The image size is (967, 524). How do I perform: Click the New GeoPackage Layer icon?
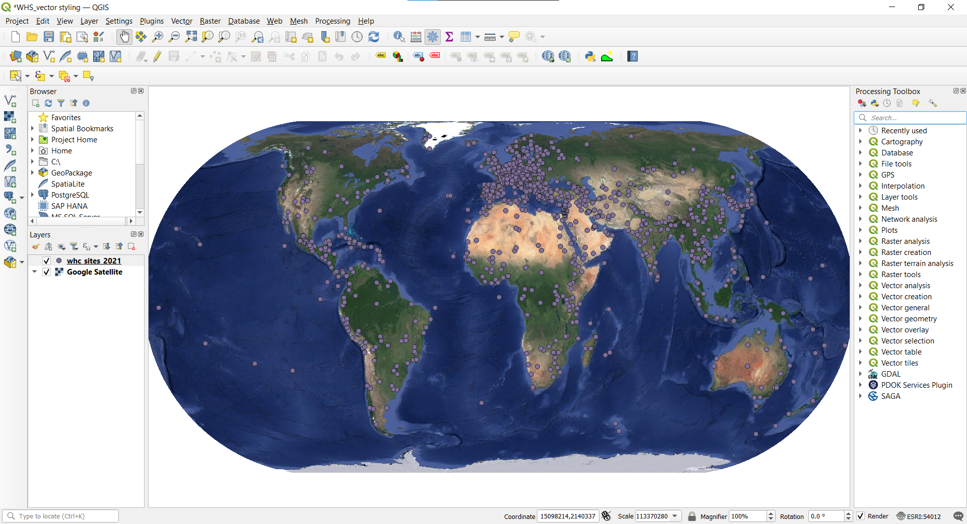pos(32,56)
